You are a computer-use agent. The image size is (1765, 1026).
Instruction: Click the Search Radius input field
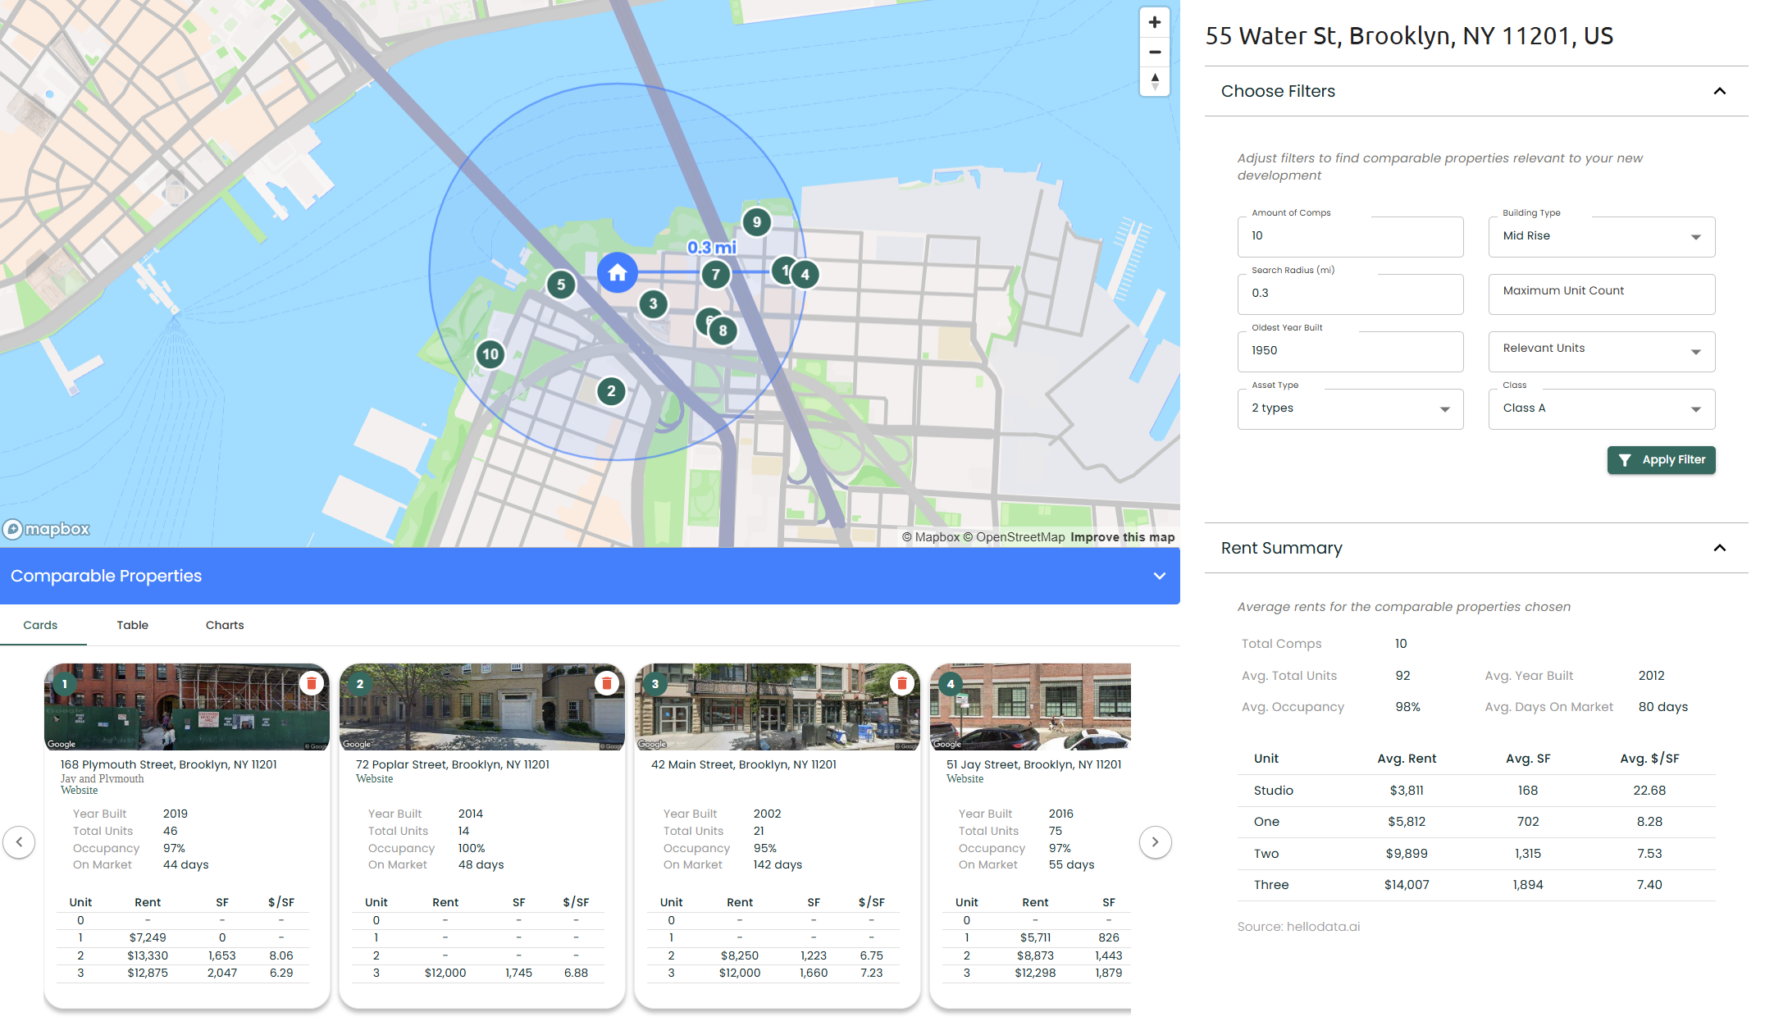click(x=1350, y=294)
